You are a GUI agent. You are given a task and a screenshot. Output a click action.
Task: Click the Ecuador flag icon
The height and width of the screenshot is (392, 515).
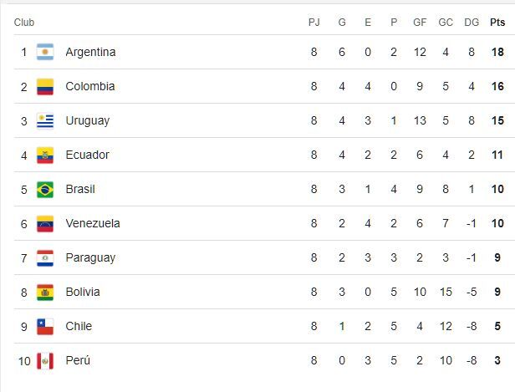tap(45, 155)
